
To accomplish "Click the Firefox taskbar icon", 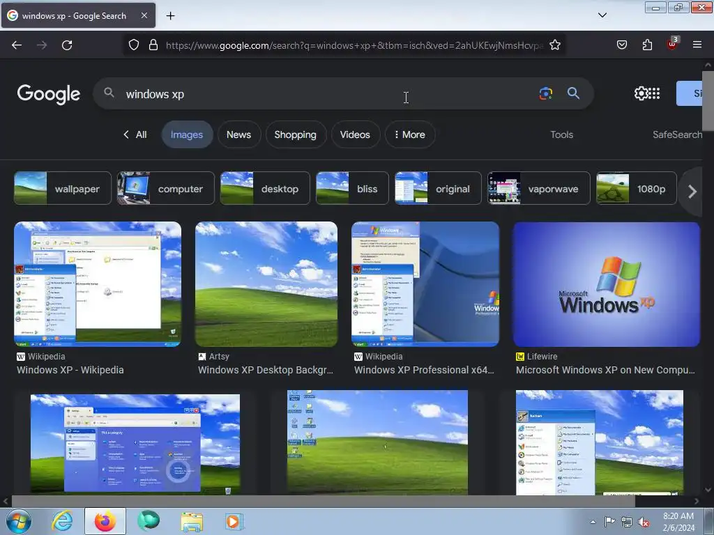I will tap(105, 521).
